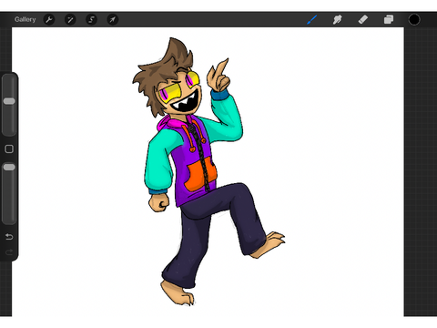
Task: Redo with the redo arrow in sidebar
Action: coord(9,251)
